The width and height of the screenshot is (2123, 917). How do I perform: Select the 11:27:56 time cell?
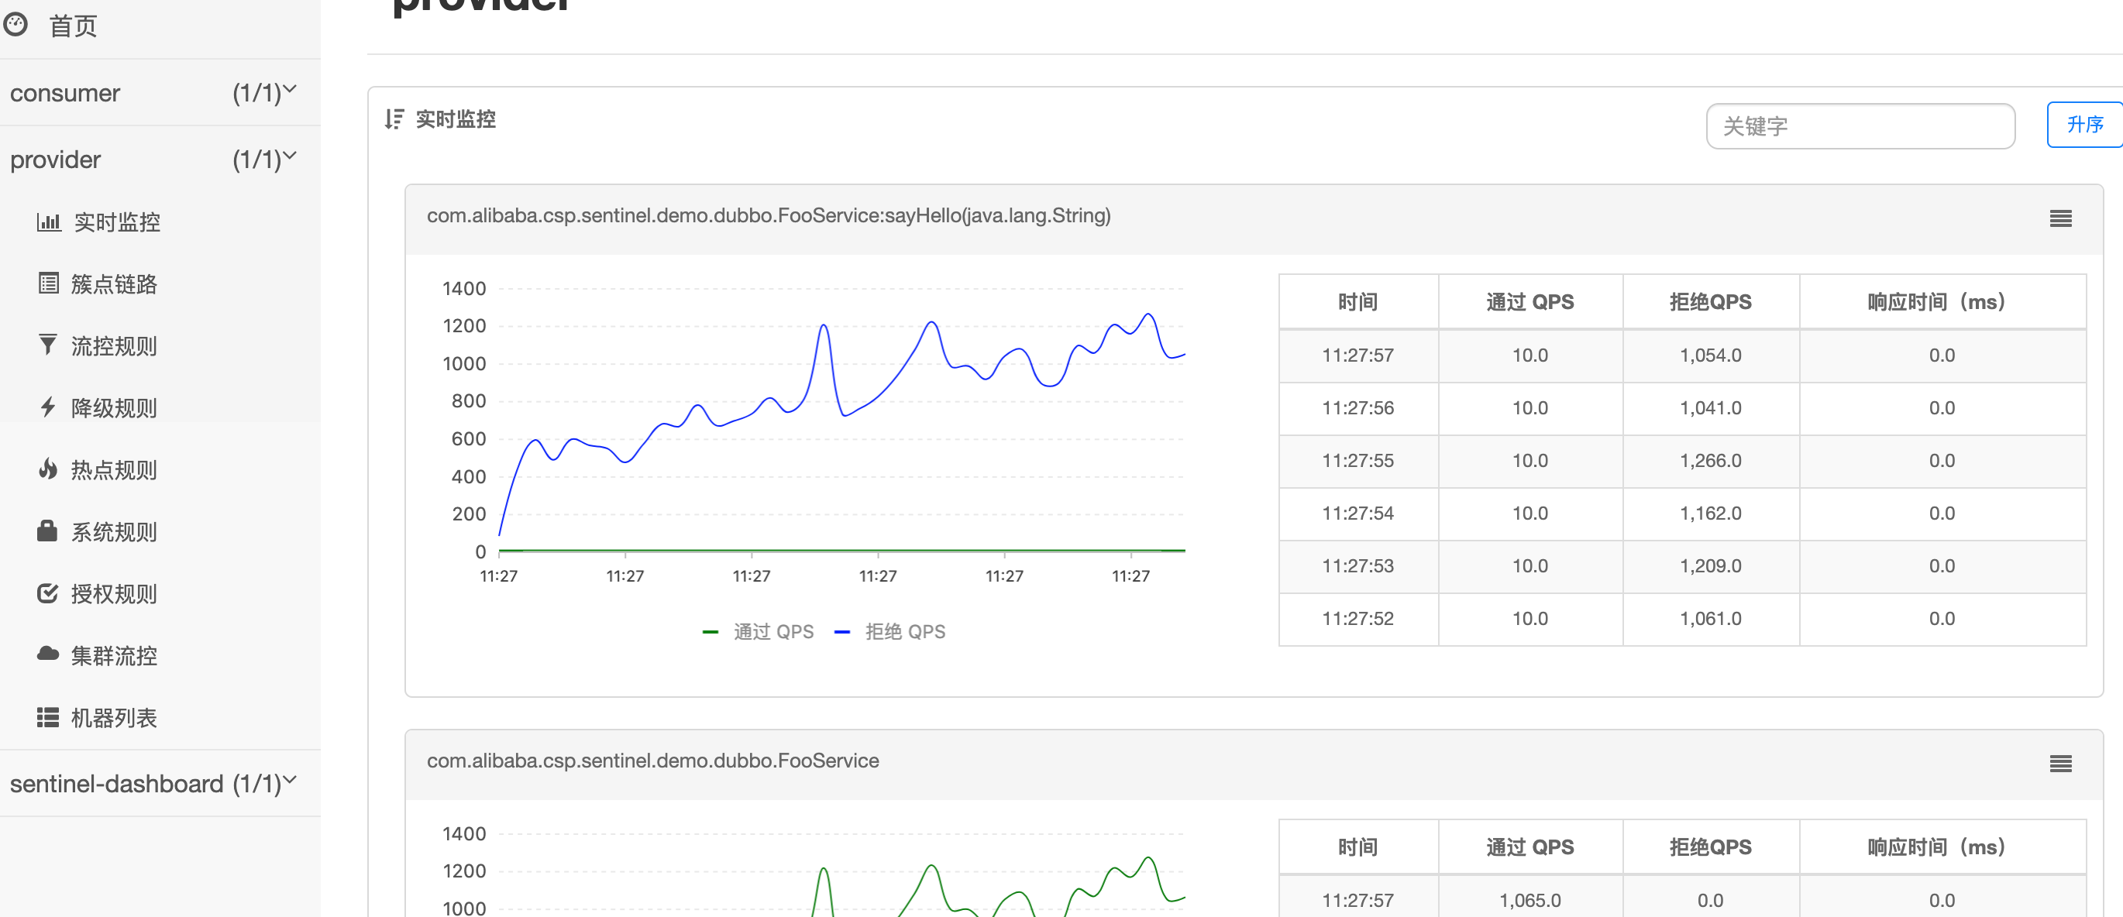click(x=1357, y=408)
